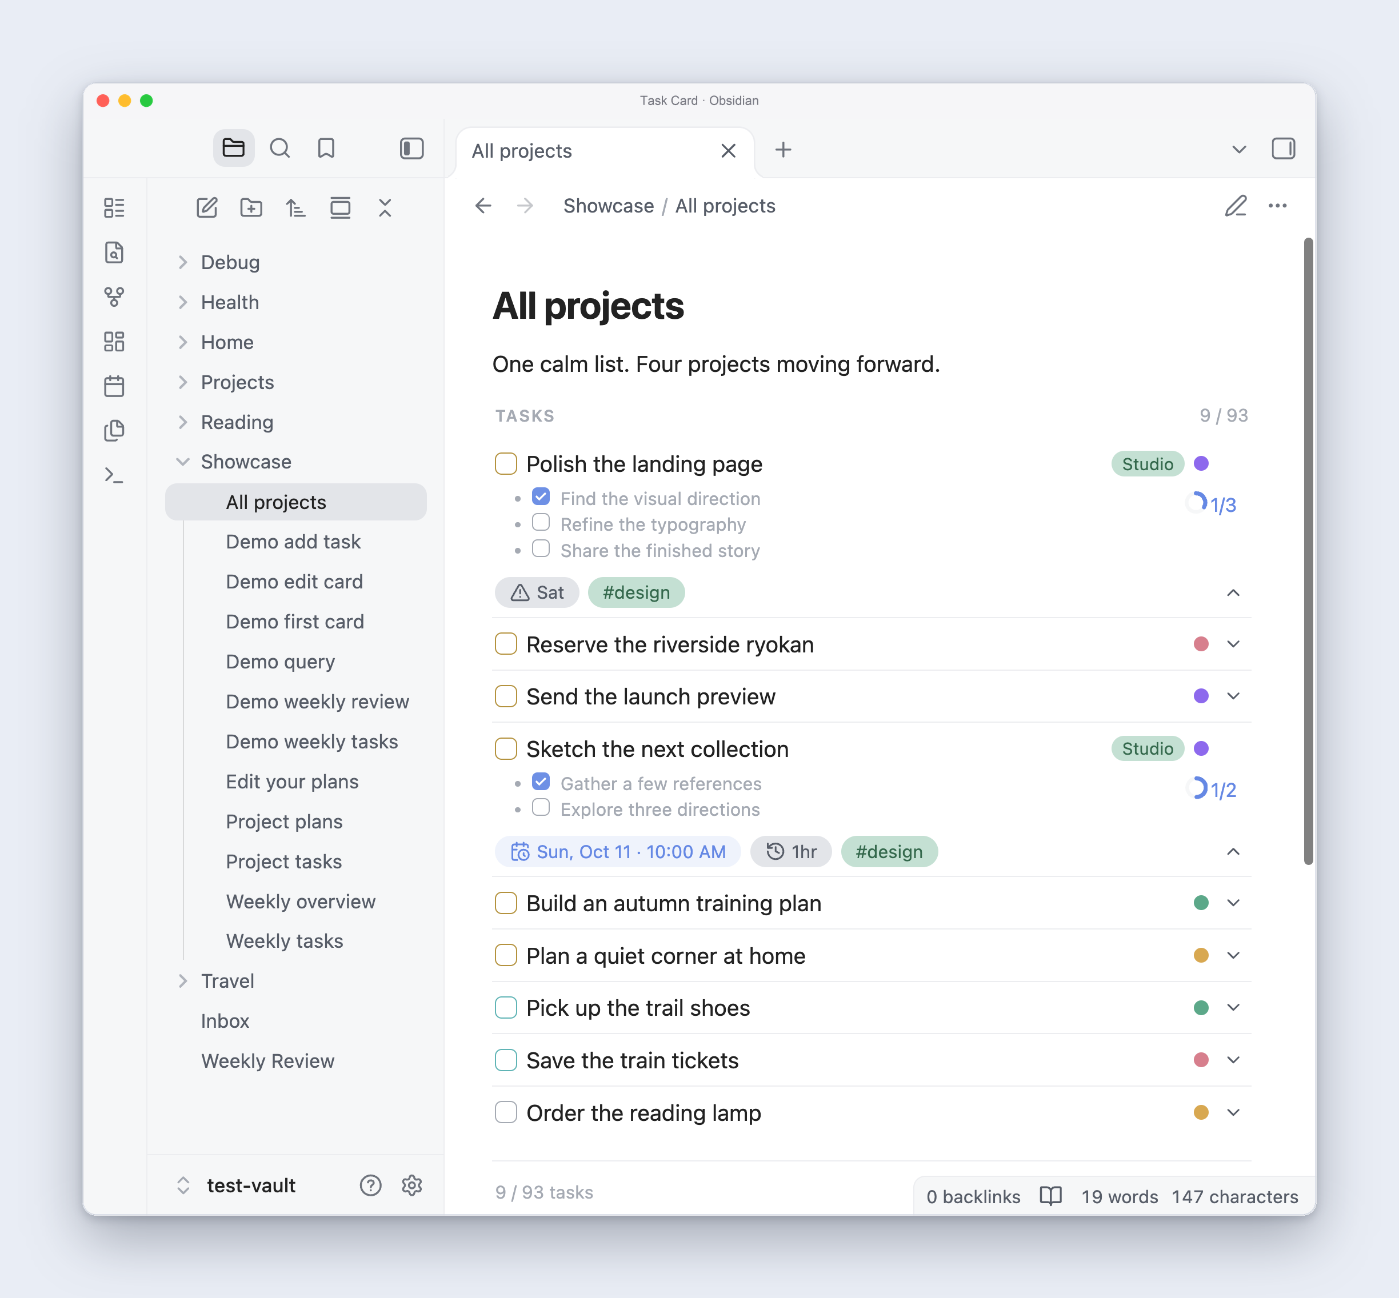Viewport: 1399px width, 1298px height.
Task: Expand the Projects folder in sidebar
Action: coord(183,382)
